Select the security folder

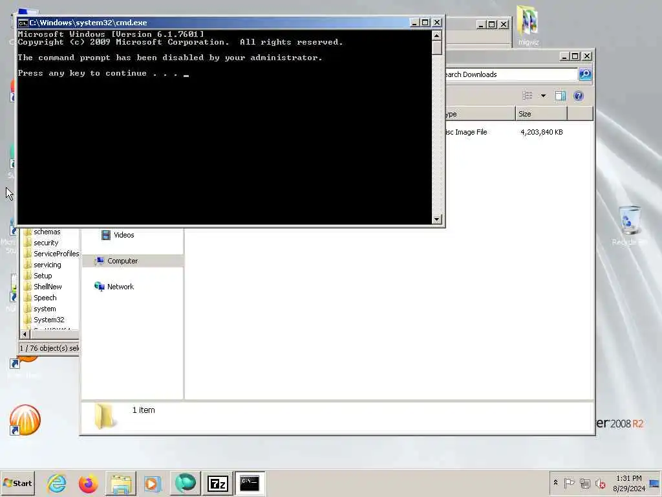click(46, 243)
